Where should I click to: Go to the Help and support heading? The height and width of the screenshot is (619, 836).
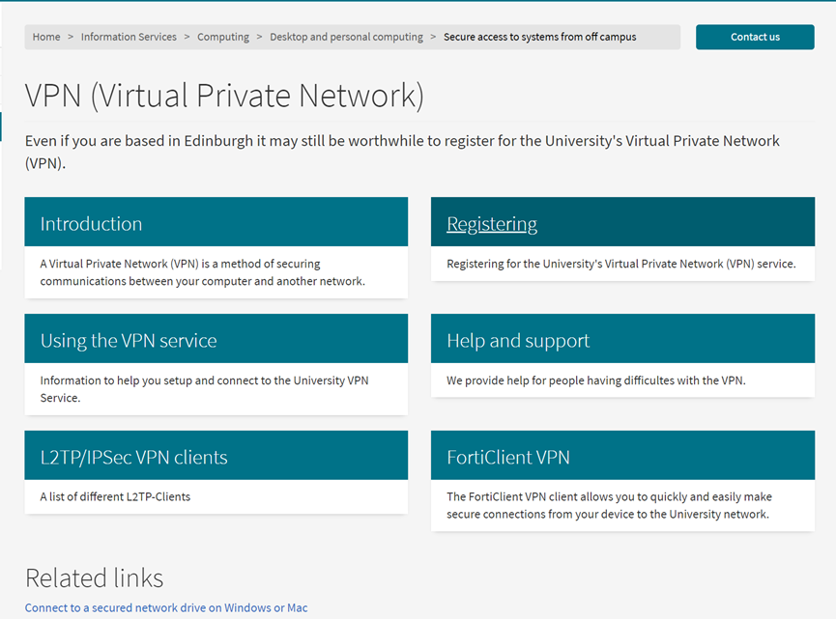pyautogui.click(x=518, y=341)
